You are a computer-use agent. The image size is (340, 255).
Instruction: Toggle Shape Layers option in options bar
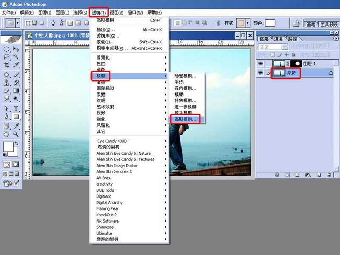click(x=28, y=23)
